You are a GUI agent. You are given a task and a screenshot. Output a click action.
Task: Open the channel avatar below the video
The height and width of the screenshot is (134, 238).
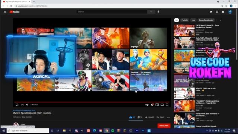(x=16, y=125)
